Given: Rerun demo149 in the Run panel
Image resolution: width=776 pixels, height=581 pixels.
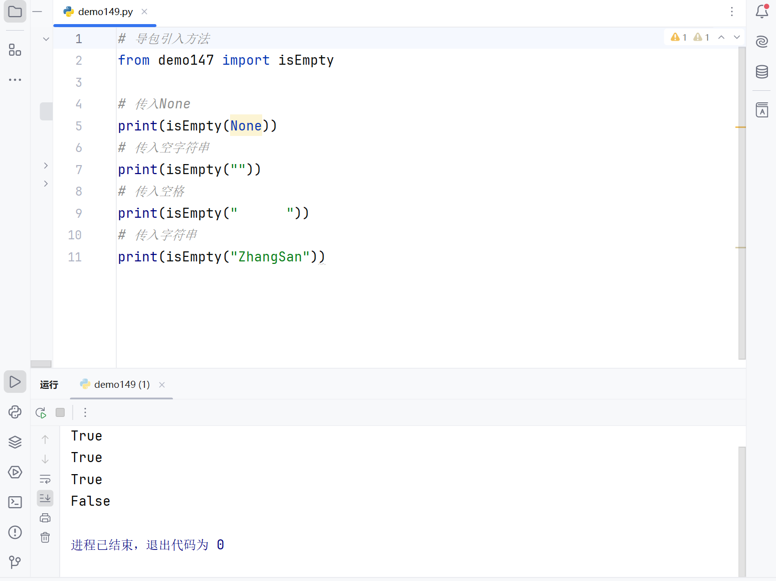Looking at the screenshot, I should pyautogui.click(x=41, y=412).
